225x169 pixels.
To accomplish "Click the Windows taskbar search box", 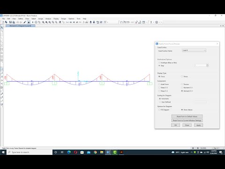I will [30, 152].
